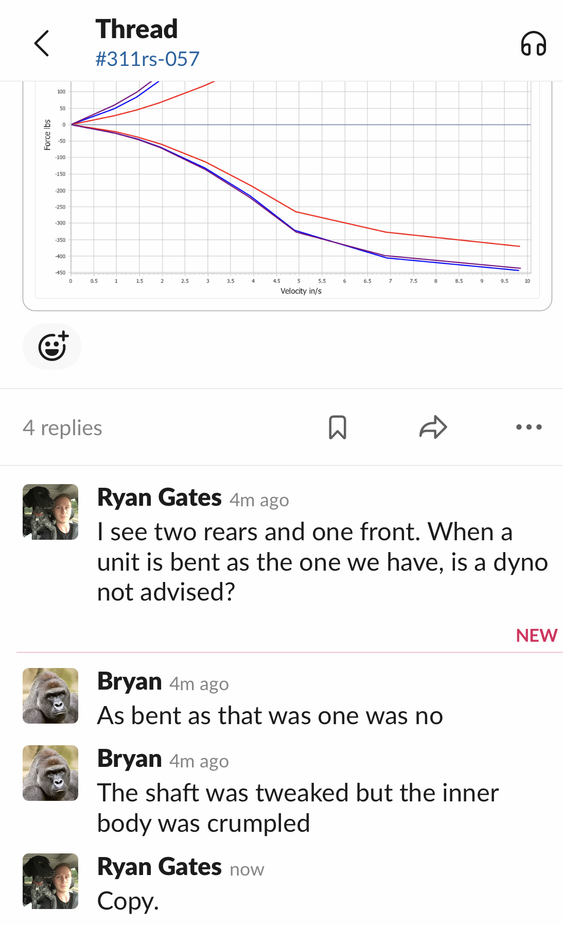The width and height of the screenshot is (563, 925).
Task: Open Ryan Gates' profile from first reply name
Action: (160, 498)
